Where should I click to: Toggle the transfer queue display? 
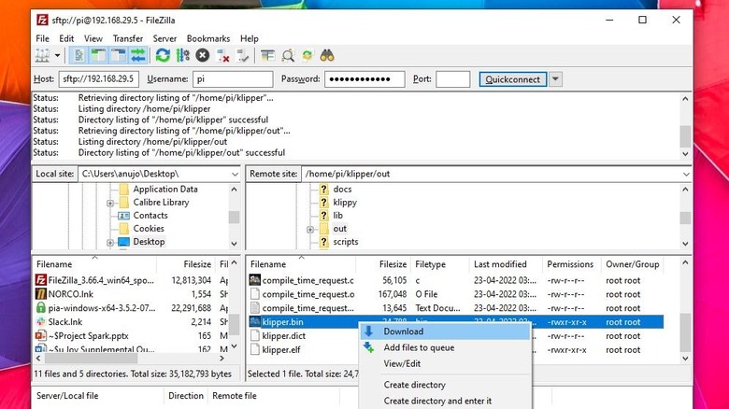coord(138,55)
